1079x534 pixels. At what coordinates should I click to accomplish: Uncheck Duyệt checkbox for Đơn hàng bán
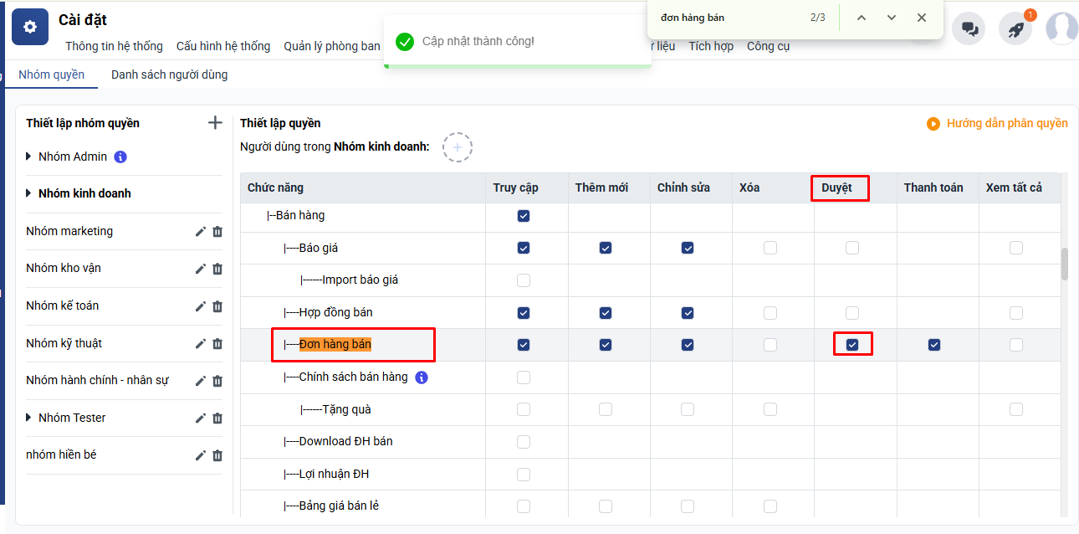(x=852, y=345)
